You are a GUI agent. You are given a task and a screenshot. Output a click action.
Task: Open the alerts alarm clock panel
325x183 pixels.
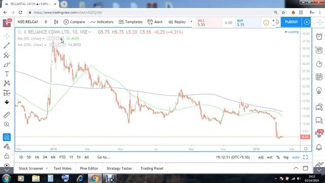(x=319, y=37)
